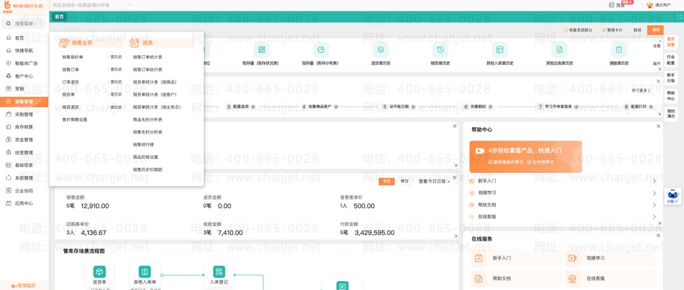Viewport: 684px width, 290px height.
Task: Select step 3 配置选项
Action: pyautogui.click(x=241, y=107)
